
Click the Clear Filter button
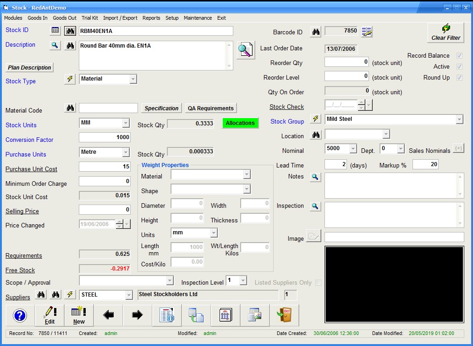[x=445, y=32]
